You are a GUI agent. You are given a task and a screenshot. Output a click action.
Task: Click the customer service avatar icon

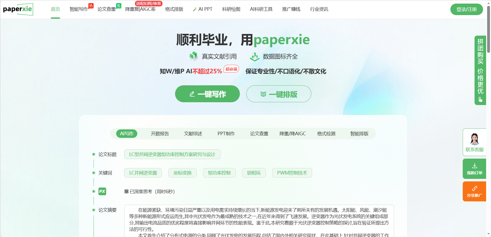click(x=475, y=139)
